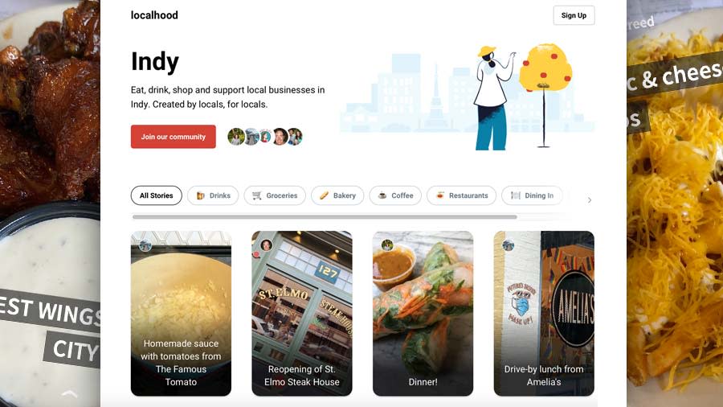Open author avatar on Famous Tomato story
The width and height of the screenshot is (723, 407).
(145, 245)
